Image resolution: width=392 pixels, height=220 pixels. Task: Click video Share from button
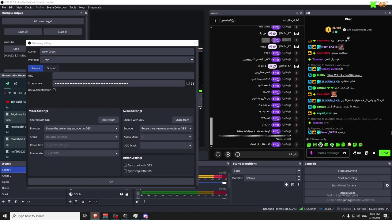coord(108,120)
